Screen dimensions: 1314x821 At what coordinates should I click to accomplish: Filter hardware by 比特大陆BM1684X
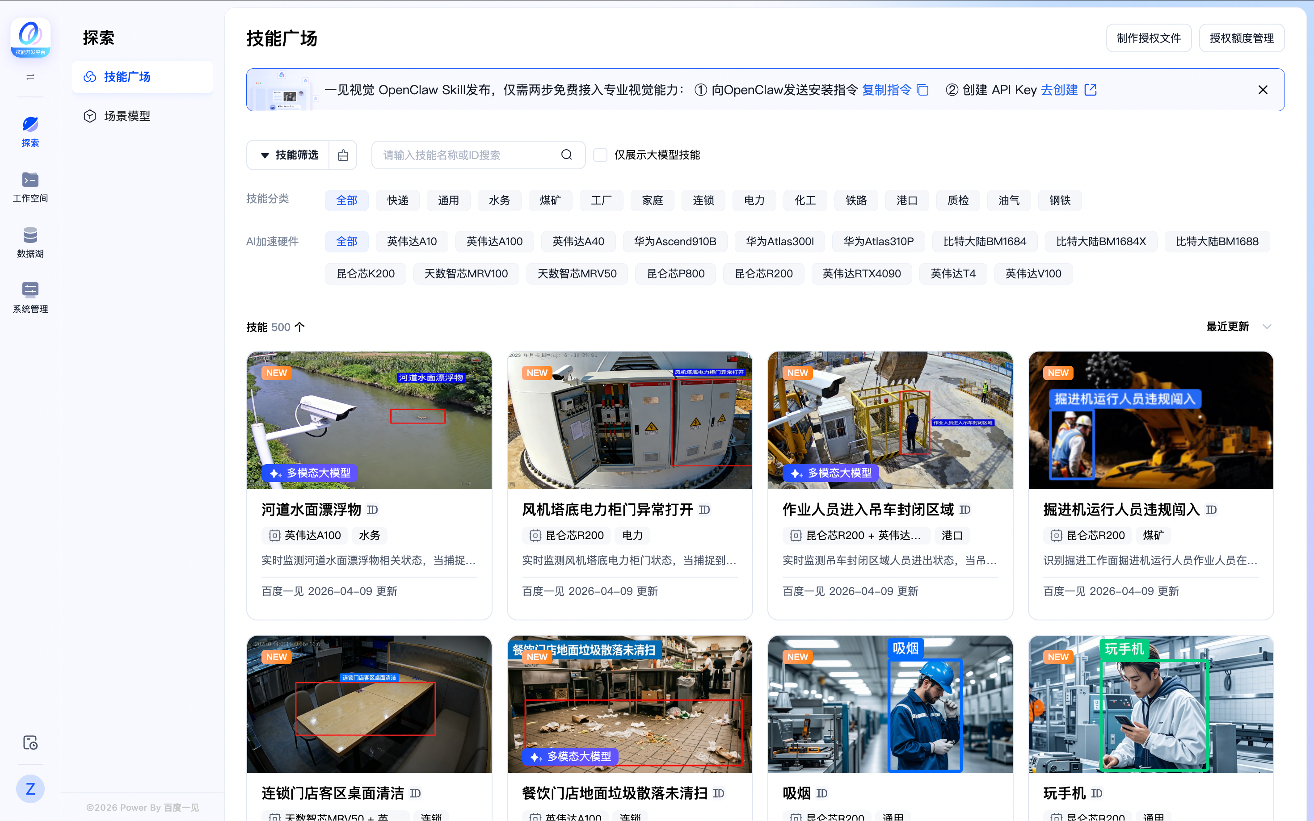(1100, 242)
